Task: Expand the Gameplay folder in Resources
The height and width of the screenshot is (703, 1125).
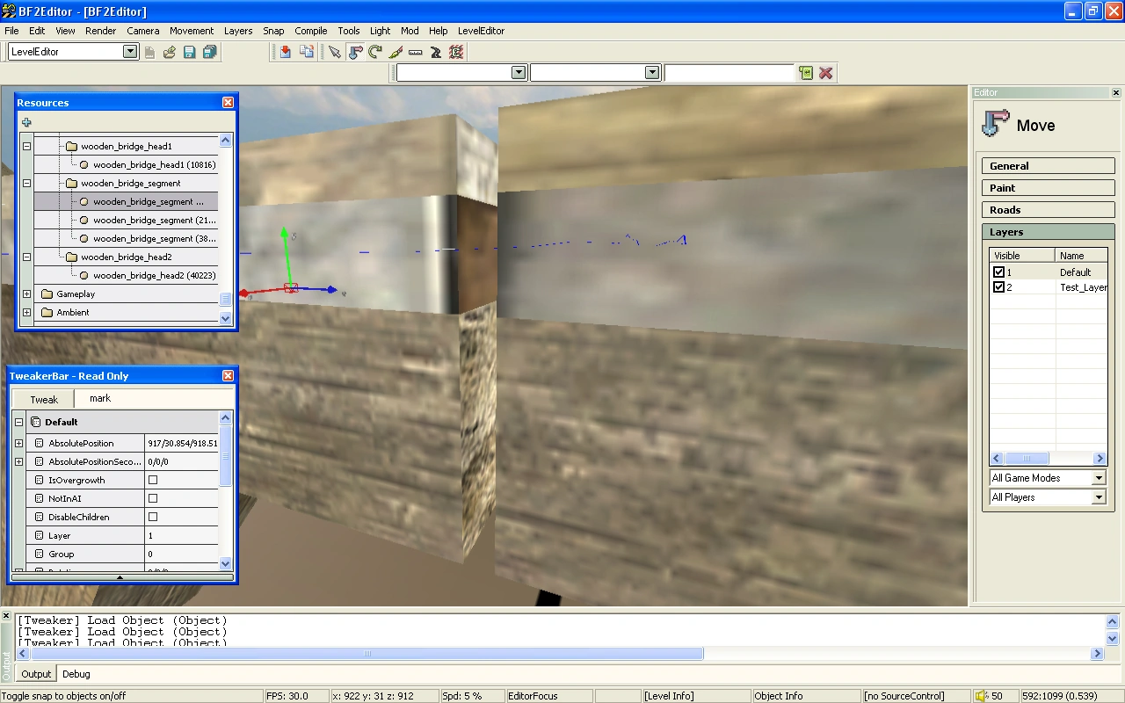Action: click(x=26, y=294)
